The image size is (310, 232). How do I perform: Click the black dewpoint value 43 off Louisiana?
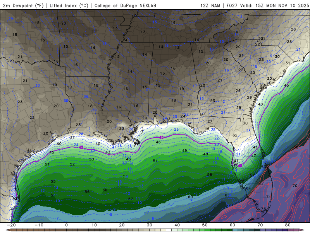coord(108,152)
